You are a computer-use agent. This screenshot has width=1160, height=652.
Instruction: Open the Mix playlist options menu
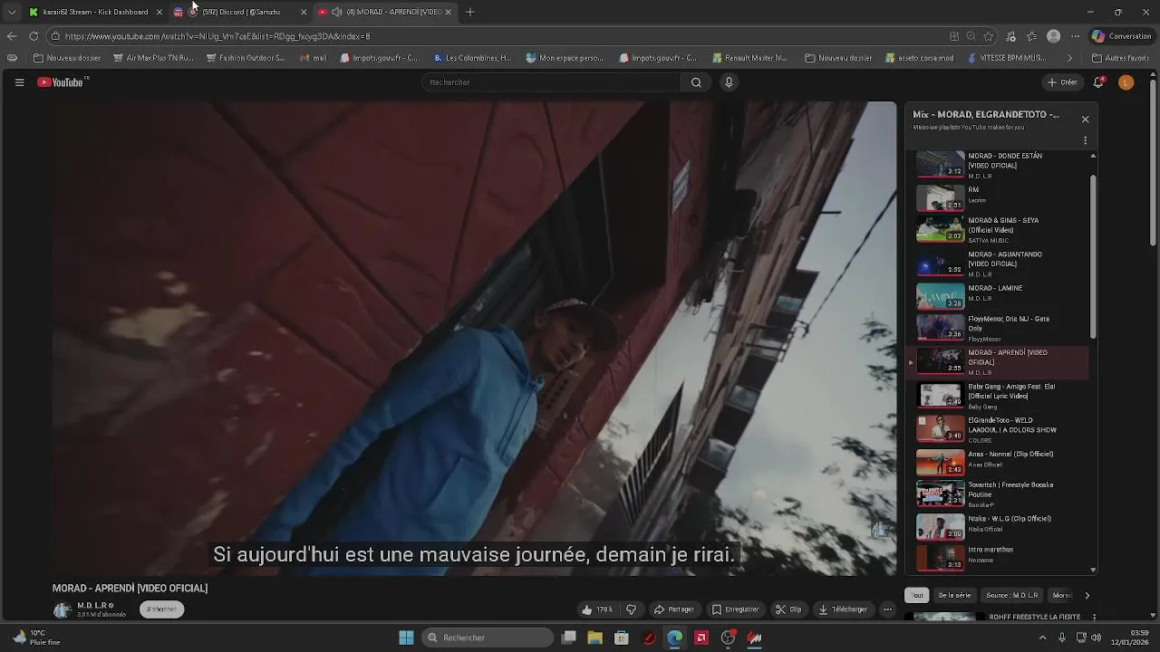[1085, 140]
